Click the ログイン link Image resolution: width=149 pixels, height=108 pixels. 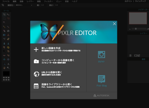(128, 1)
